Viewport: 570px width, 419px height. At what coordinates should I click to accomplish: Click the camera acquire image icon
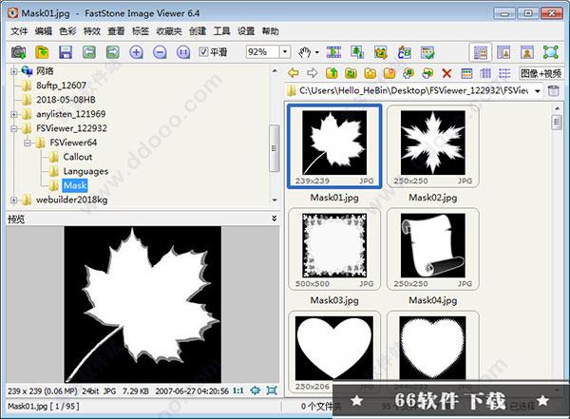(x=18, y=52)
